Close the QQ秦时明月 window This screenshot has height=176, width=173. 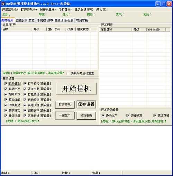click(x=169, y=4)
